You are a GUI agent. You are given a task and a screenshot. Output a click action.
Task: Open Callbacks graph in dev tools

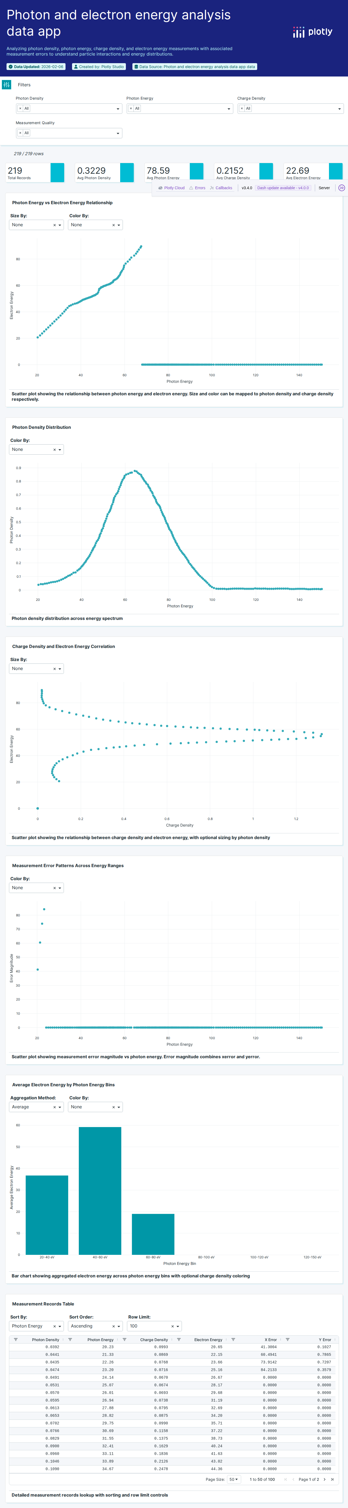coord(221,188)
